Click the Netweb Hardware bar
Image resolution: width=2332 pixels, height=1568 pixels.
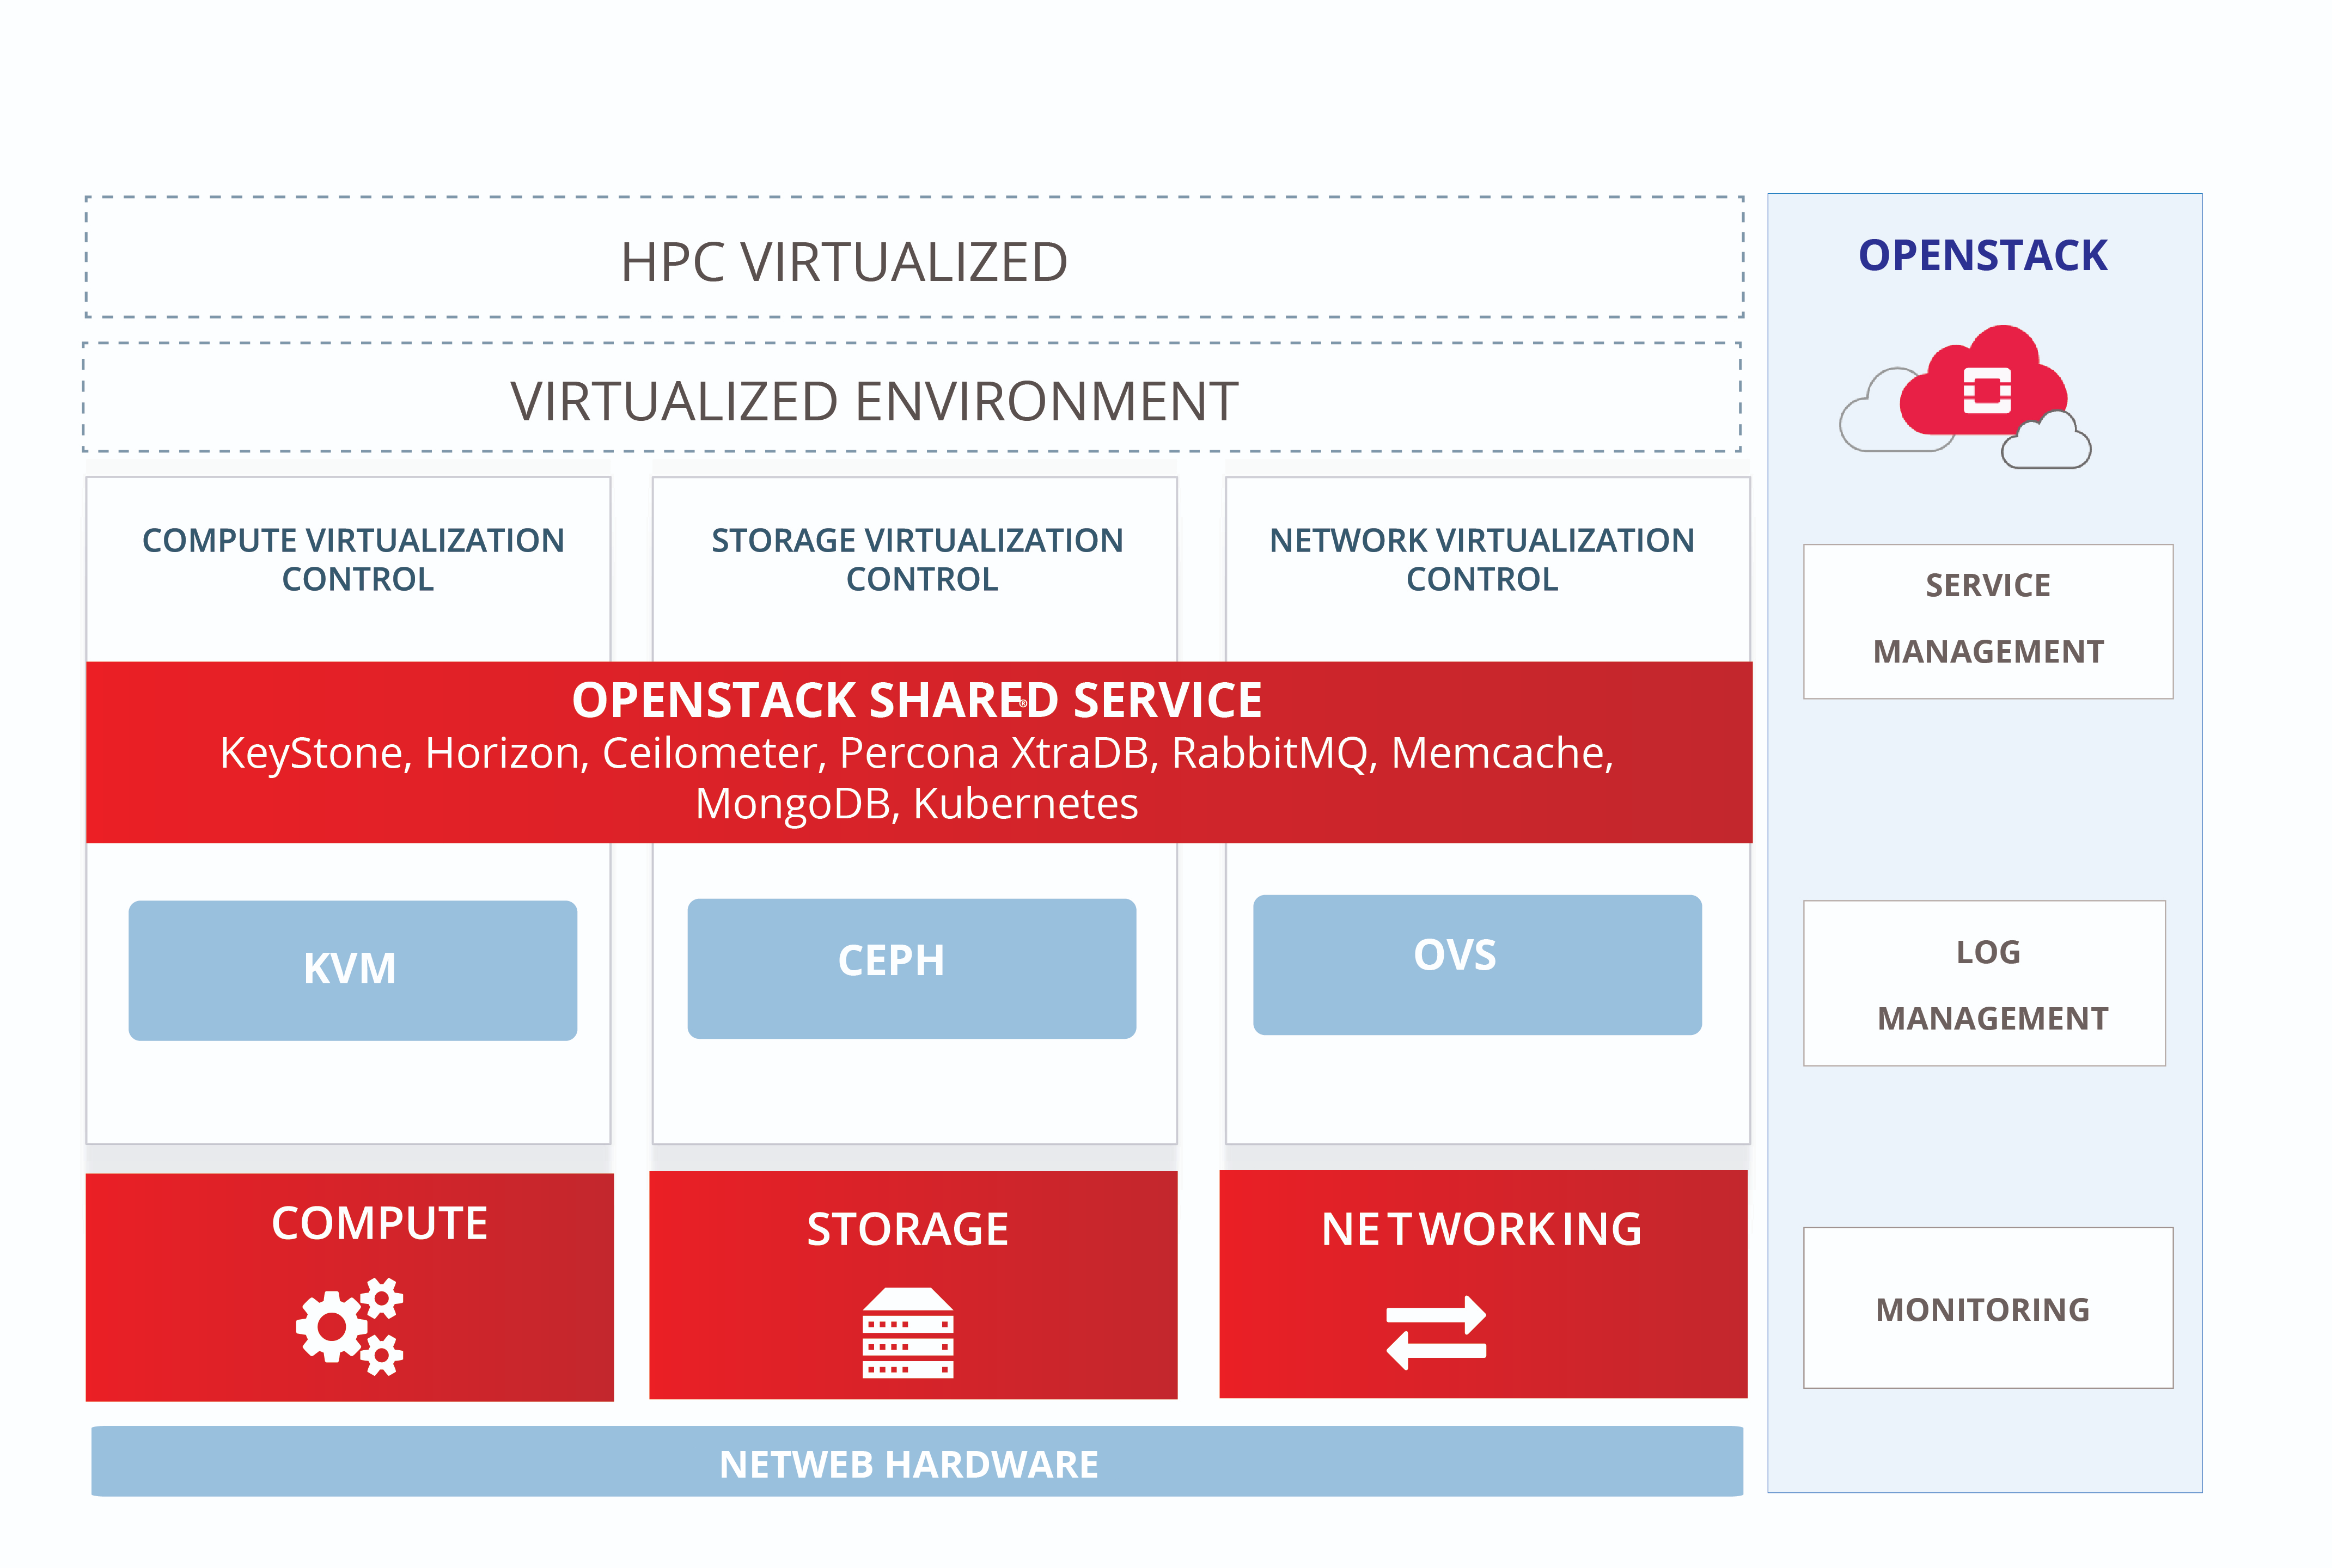[x=917, y=1461]
